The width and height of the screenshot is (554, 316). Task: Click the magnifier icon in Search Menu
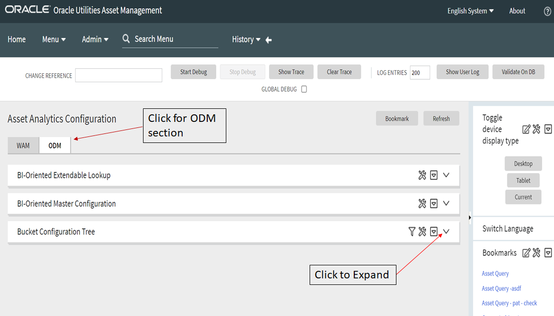point(126,39)
